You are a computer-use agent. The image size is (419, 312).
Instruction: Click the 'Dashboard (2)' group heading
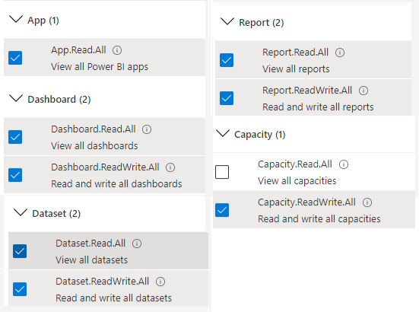tap(59, 100)
